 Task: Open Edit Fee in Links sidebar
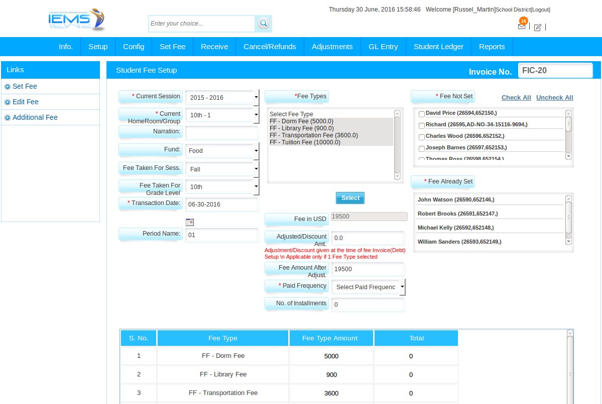(25, 102)
